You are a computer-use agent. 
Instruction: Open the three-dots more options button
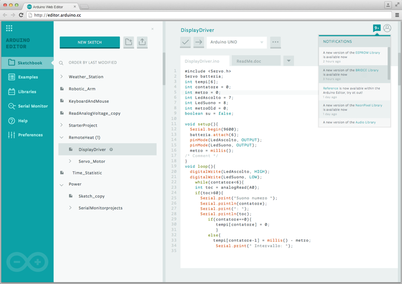pyautogui.click(x=275, y=42)
